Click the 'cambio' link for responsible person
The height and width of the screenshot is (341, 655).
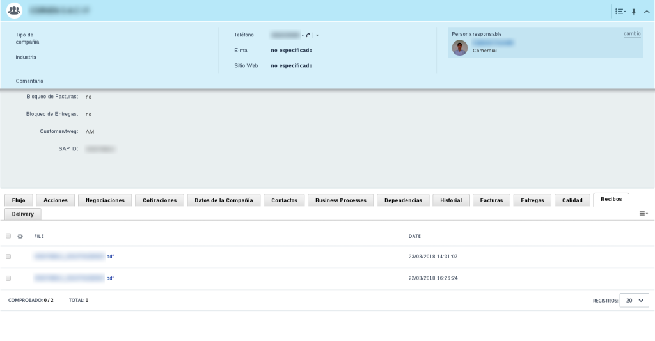pyautogui.click(x=632, y=34)
